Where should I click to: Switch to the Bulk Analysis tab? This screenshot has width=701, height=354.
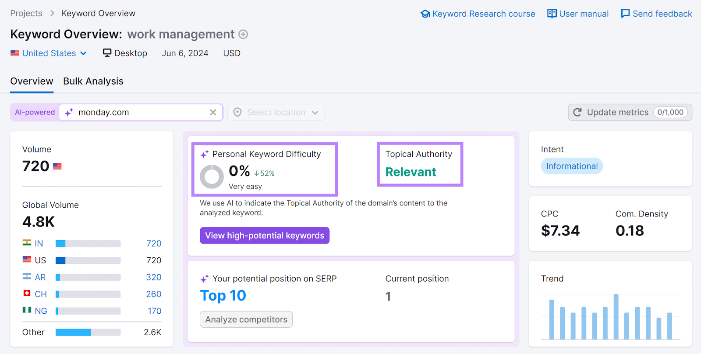point(93,81)
